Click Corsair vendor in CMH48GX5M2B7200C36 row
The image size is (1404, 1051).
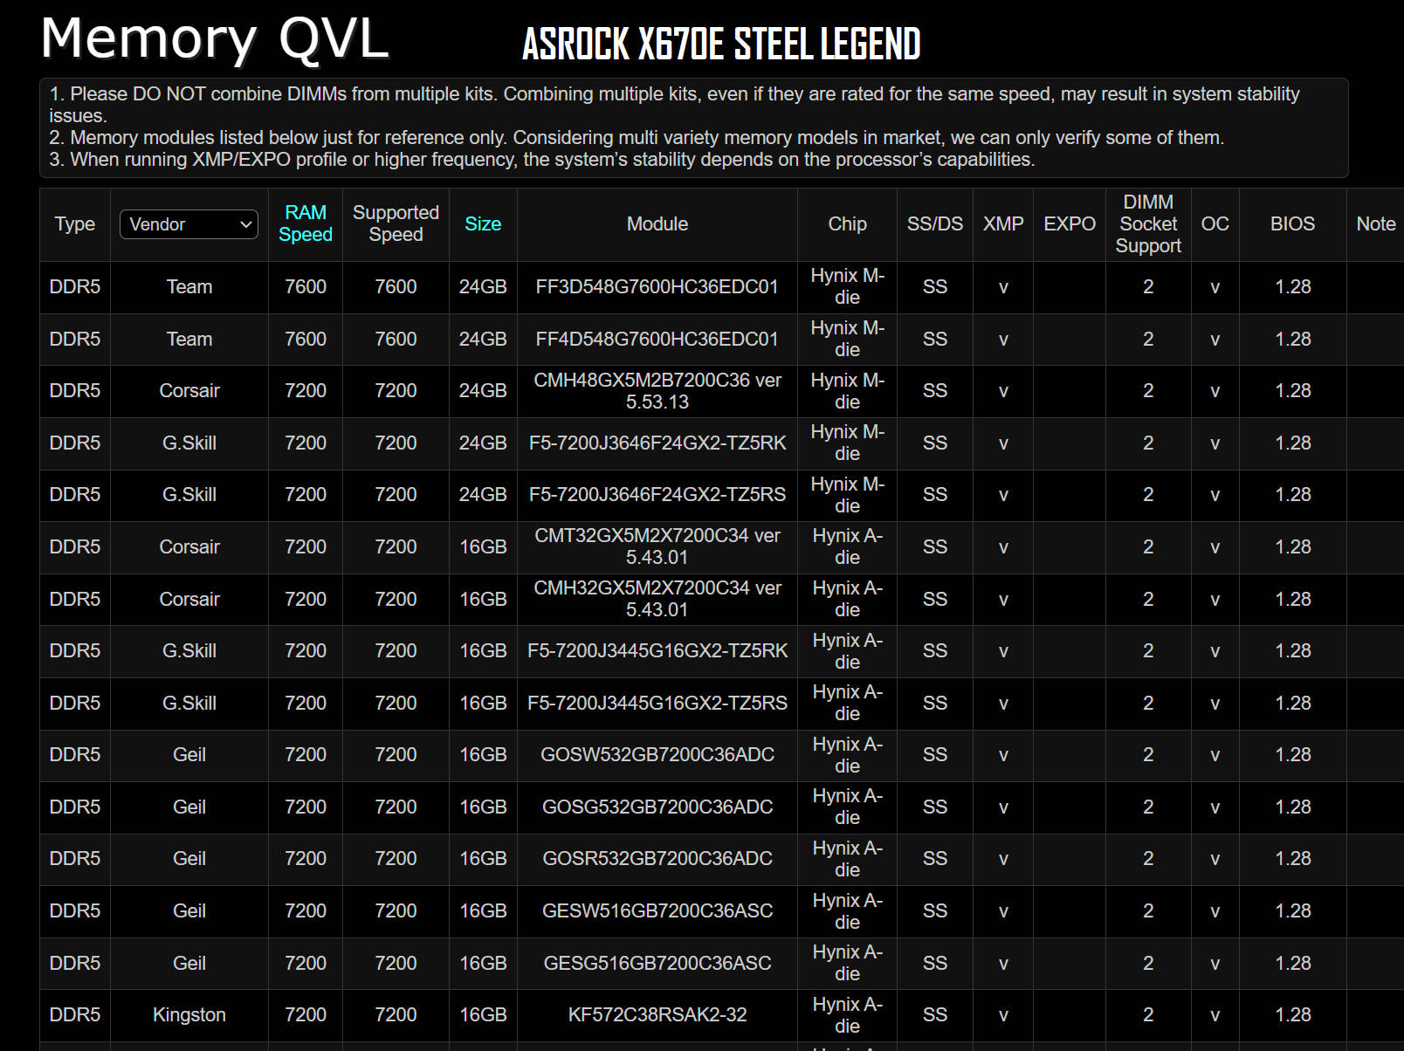click(x=189, y=391)
